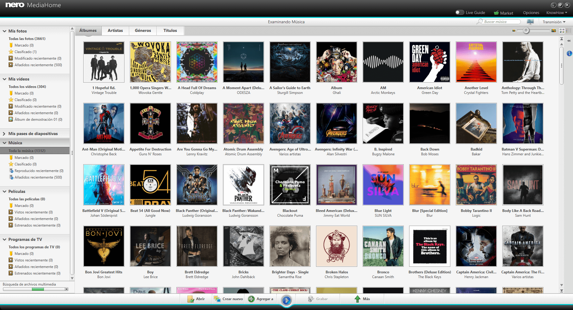Click the Crystal Fighters artist label
The width and height of the screenshot is (573, 310).
476,93
